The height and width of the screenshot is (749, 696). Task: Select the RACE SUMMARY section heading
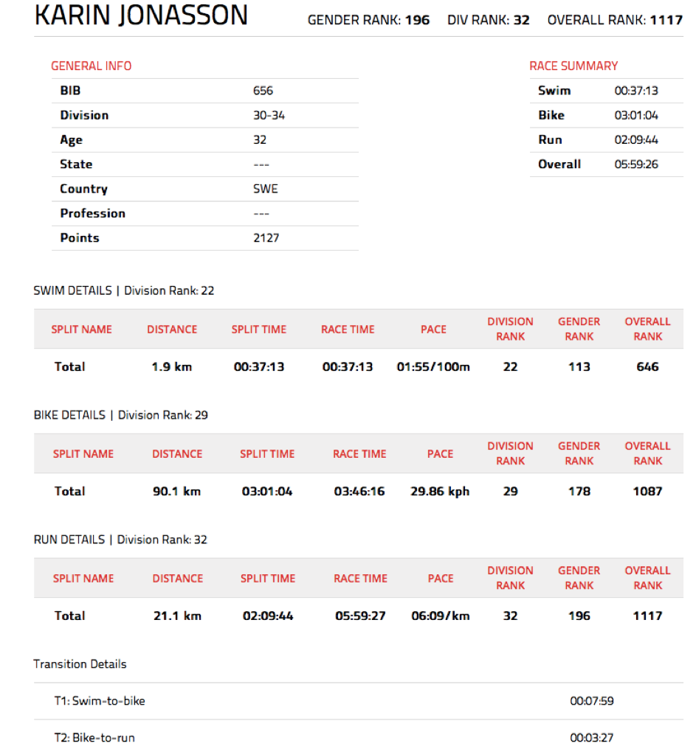[x=573, y=66]
